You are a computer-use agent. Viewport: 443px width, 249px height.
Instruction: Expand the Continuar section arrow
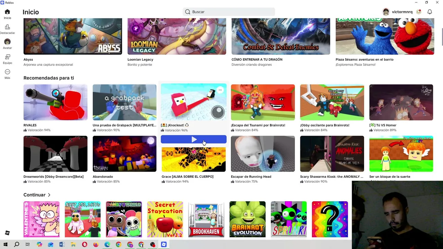pyautogui.click(x=49, y=195)
